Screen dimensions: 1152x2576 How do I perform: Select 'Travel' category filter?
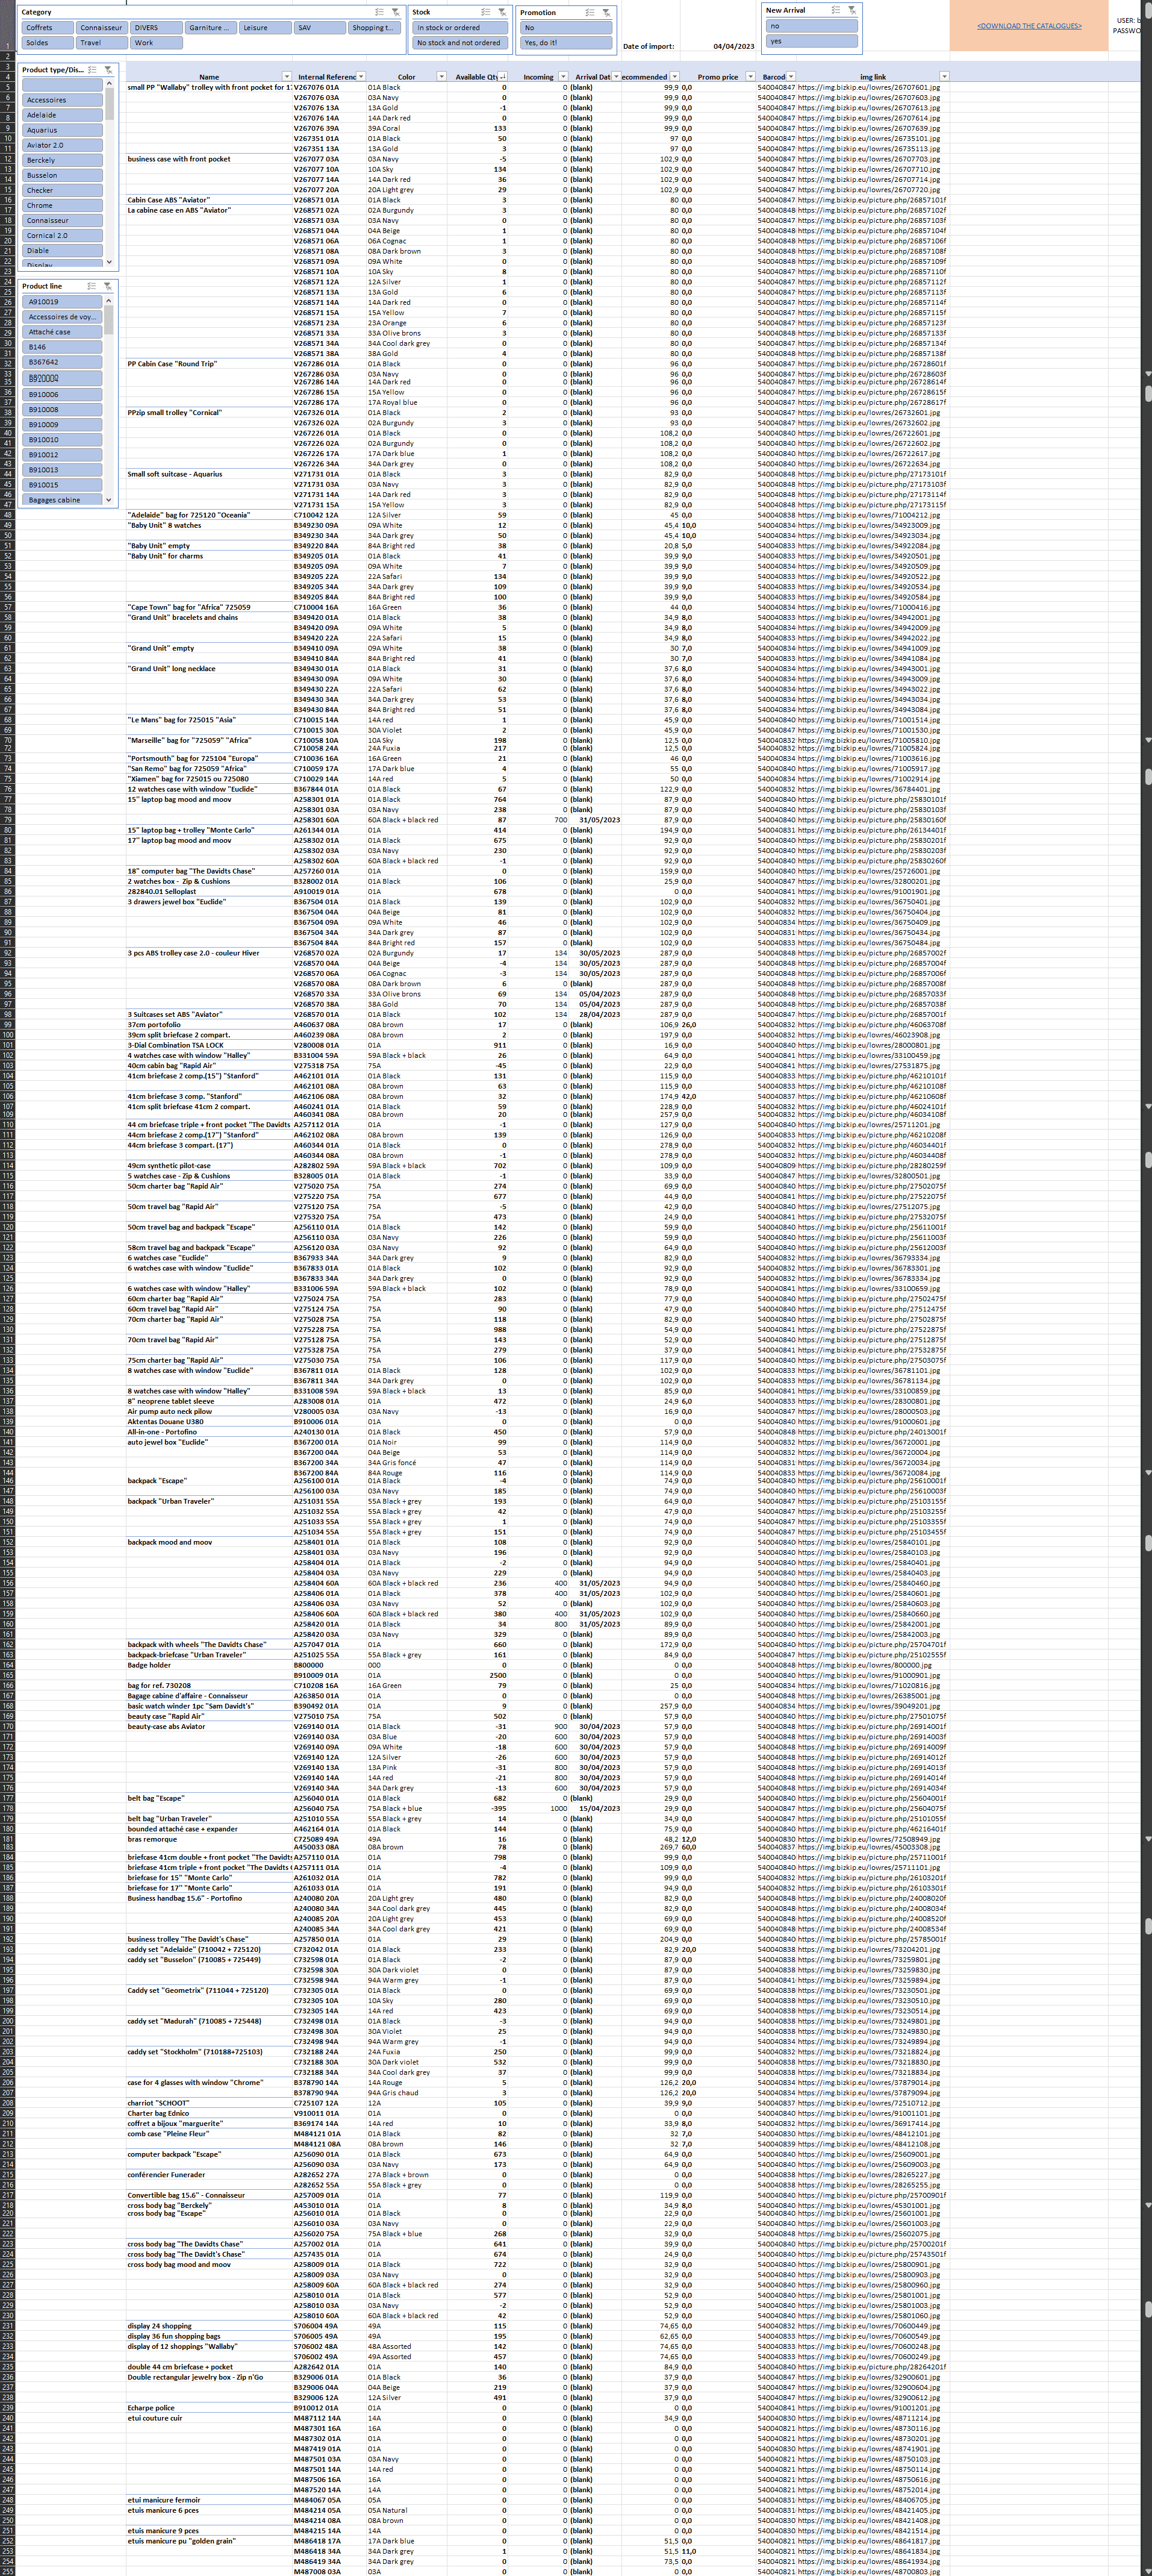pos(101,43)
